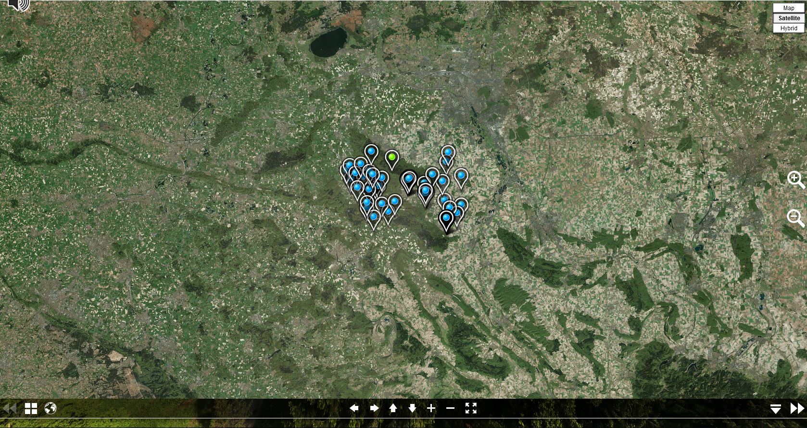807x428 pixels.
Task: Click the green location marker
Action: 392,157
